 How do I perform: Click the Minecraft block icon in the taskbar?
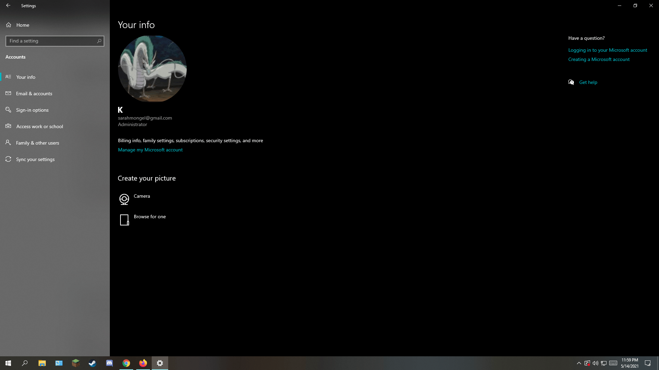click(76, 363)
